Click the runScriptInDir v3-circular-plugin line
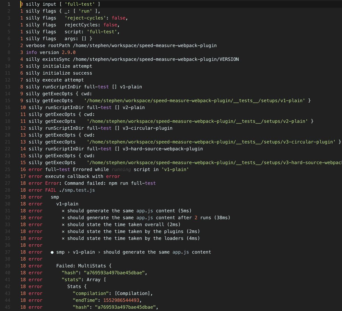Image resolution: width=342 pixels, height=311 pixels. click(96, 128)
